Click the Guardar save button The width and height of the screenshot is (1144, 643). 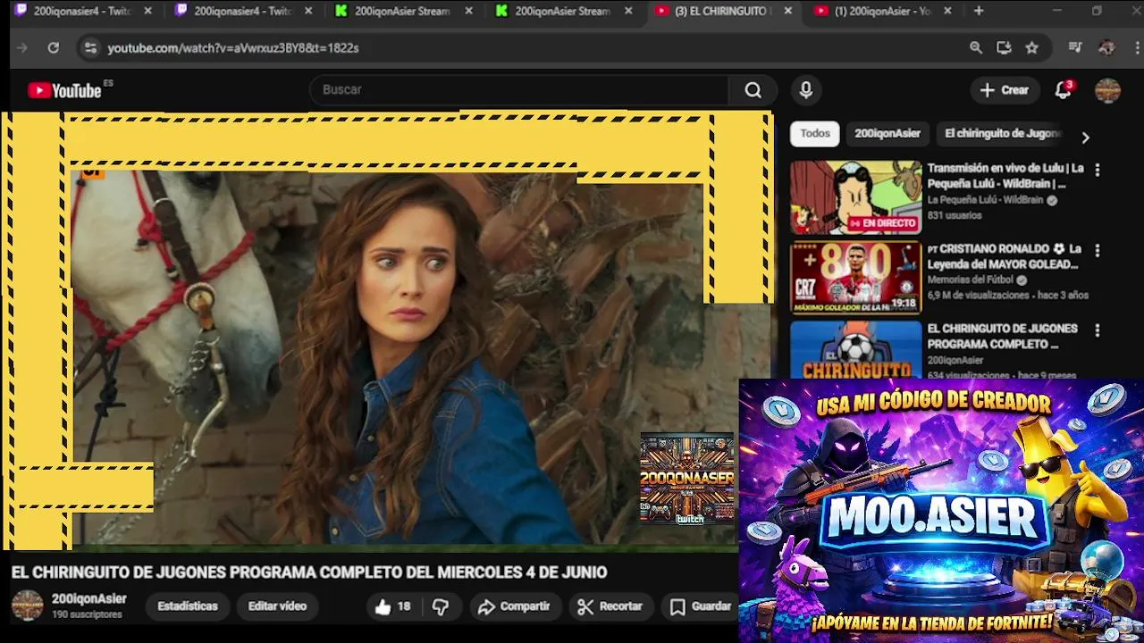[701, 606]
